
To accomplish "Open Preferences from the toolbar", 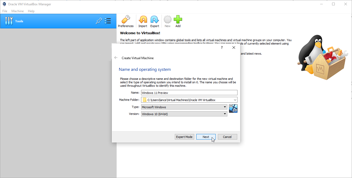I will (126, 21).
